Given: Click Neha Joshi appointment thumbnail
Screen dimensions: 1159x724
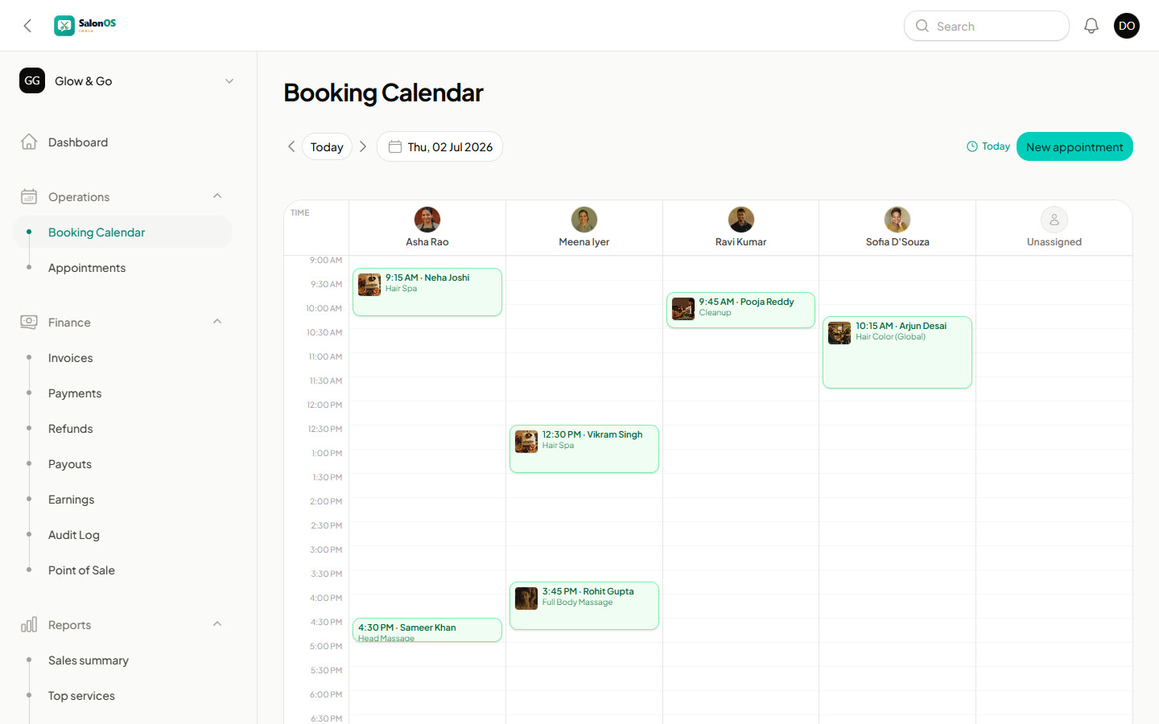Looking at the screenshot, I should coord(369,285).
